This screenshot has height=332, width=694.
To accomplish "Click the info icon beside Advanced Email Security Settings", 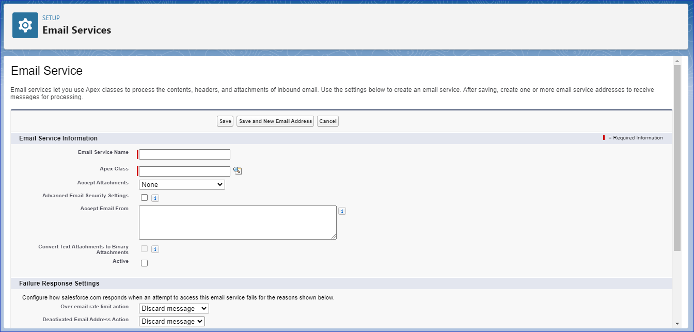I will 154,197.
